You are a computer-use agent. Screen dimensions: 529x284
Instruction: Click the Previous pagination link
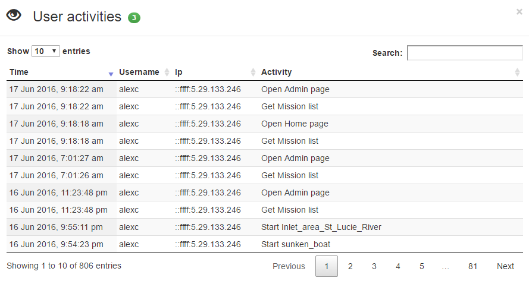tap(289, 266)
